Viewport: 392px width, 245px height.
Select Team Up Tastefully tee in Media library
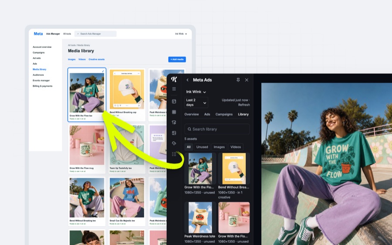click(127, 149)
